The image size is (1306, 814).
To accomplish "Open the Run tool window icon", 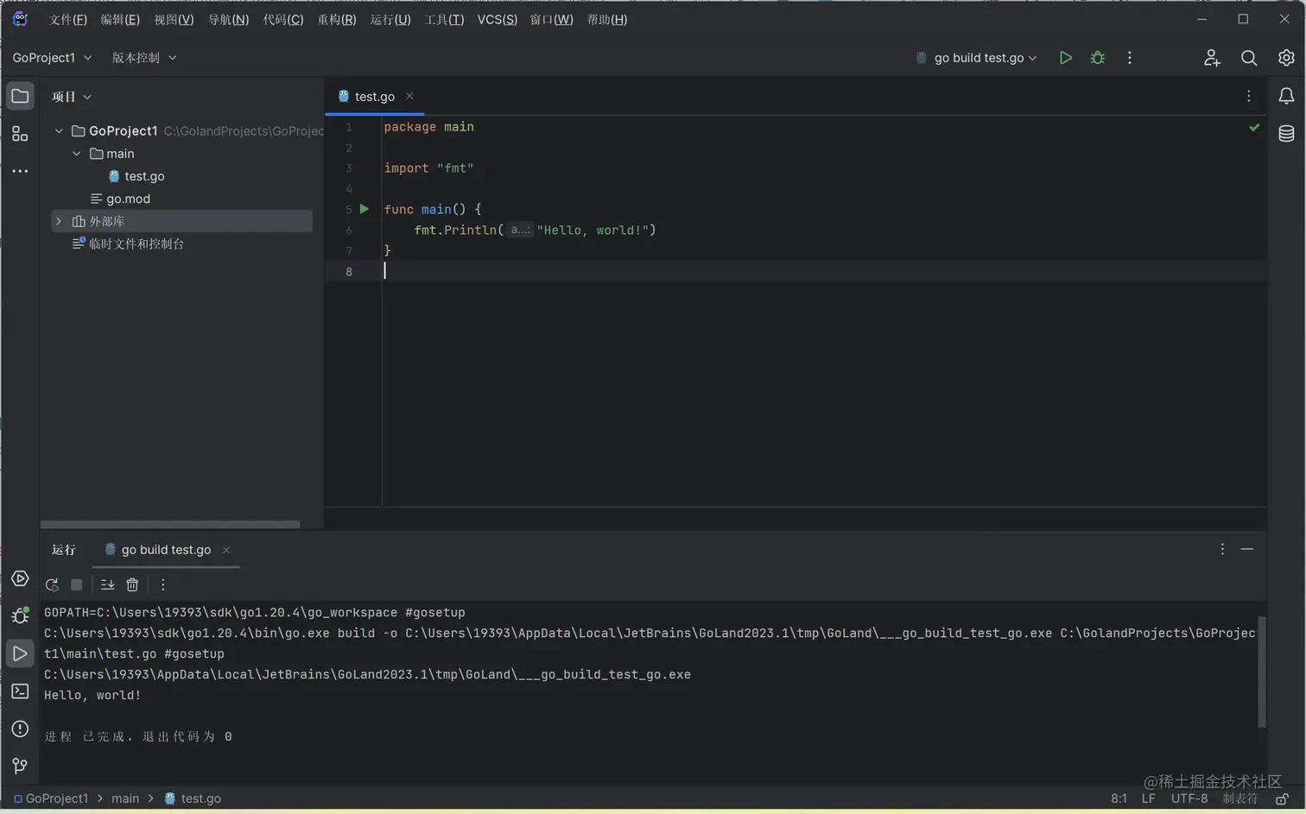I will pyautogui.click(x=20, y=653).
